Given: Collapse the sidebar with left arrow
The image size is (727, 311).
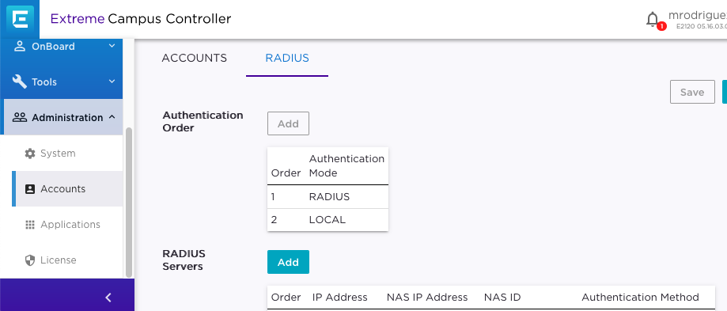Looking at the screenshot, I should click(108, 298).
